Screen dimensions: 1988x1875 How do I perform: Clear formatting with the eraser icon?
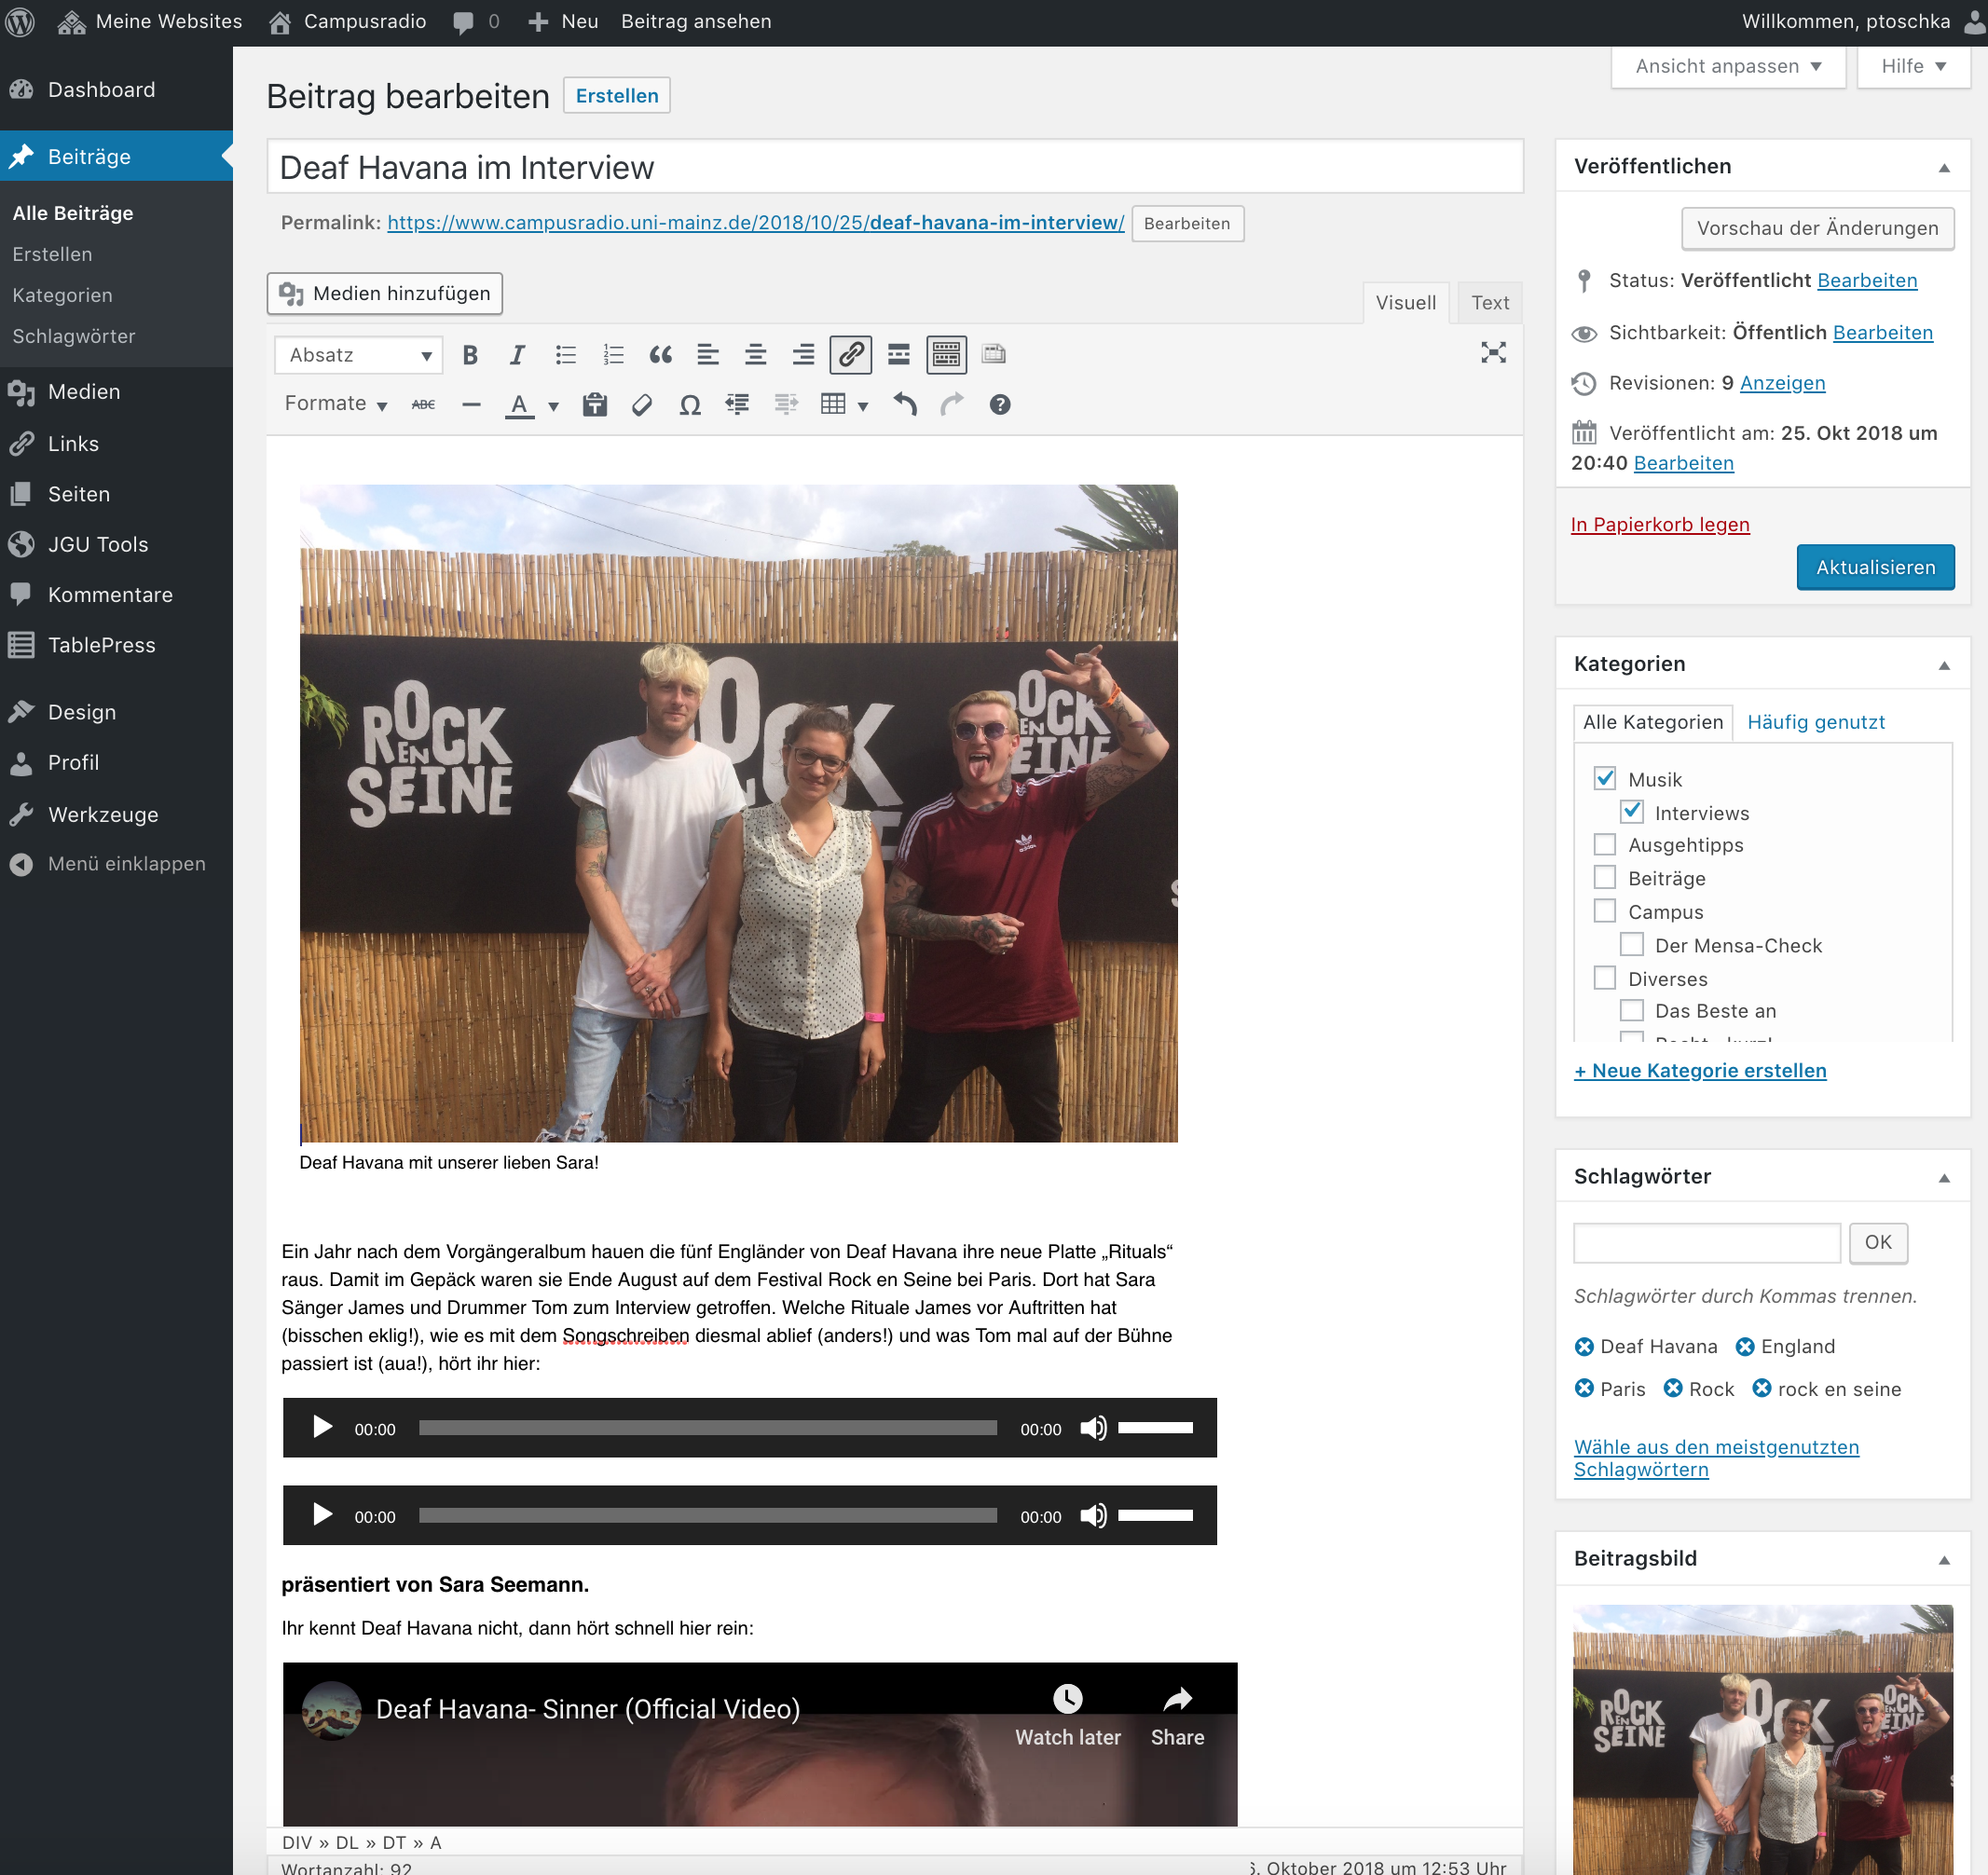point(642,405)
